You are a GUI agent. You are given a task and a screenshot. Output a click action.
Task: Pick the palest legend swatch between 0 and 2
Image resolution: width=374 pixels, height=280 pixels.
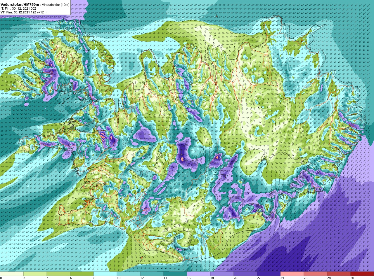(x=12, y=274)
